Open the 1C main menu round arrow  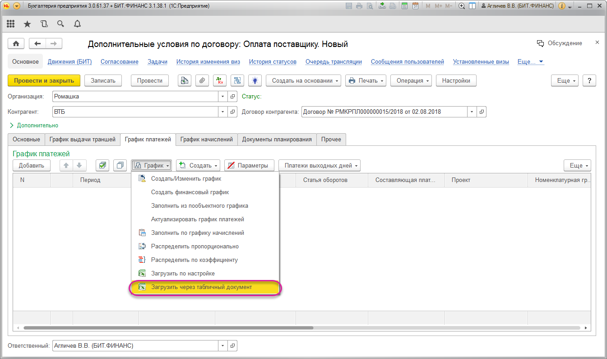(17, 6)
